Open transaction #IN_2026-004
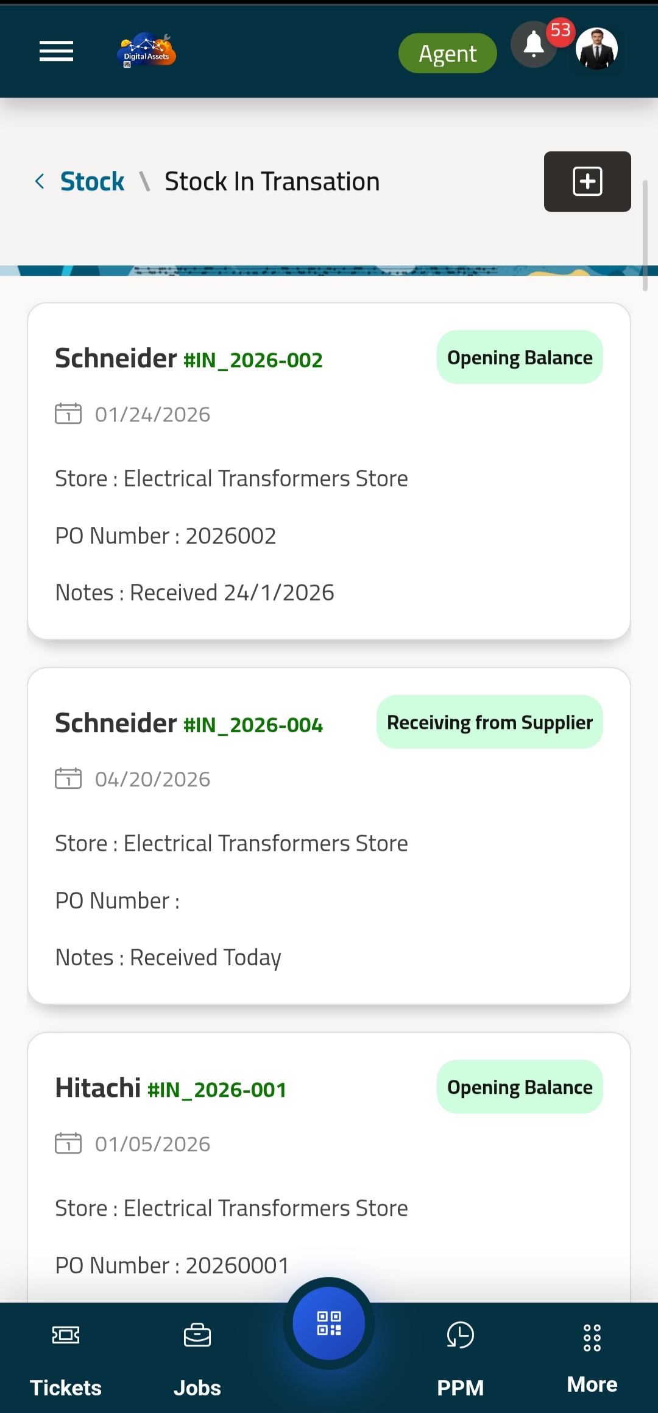 253,725
